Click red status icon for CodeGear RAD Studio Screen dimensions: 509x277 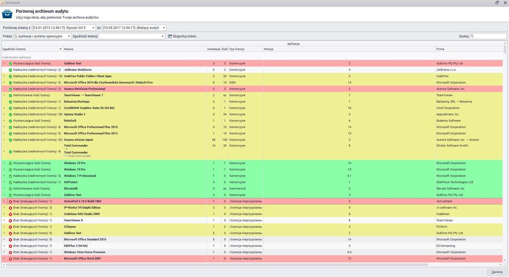[x=10, y=214]
